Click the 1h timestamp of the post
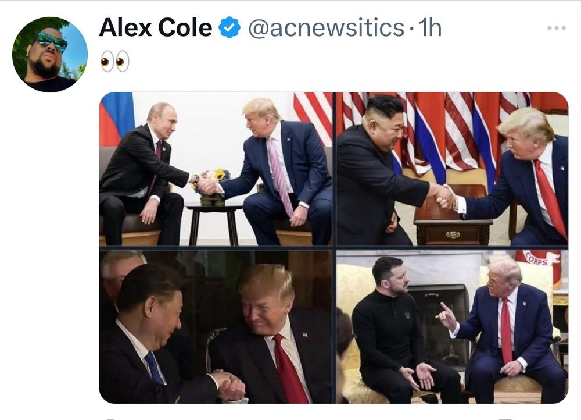 (430, 28)
